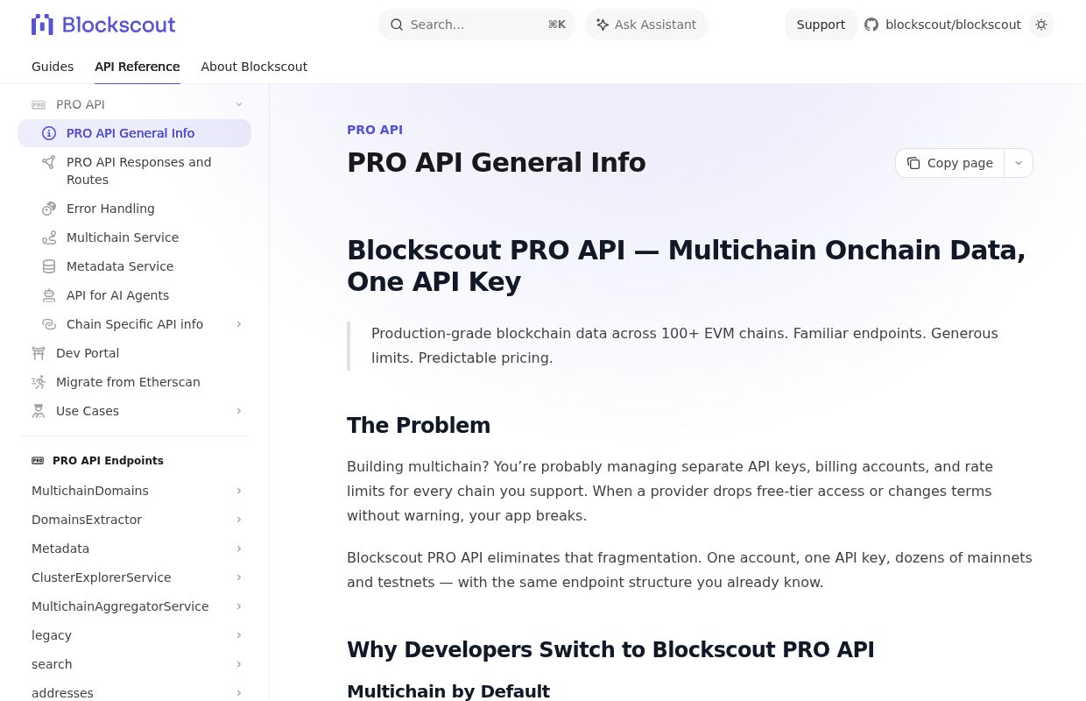1086x701 pixels.
Task: Switch to the About Blockscout tab
Action: coord(254,67)
